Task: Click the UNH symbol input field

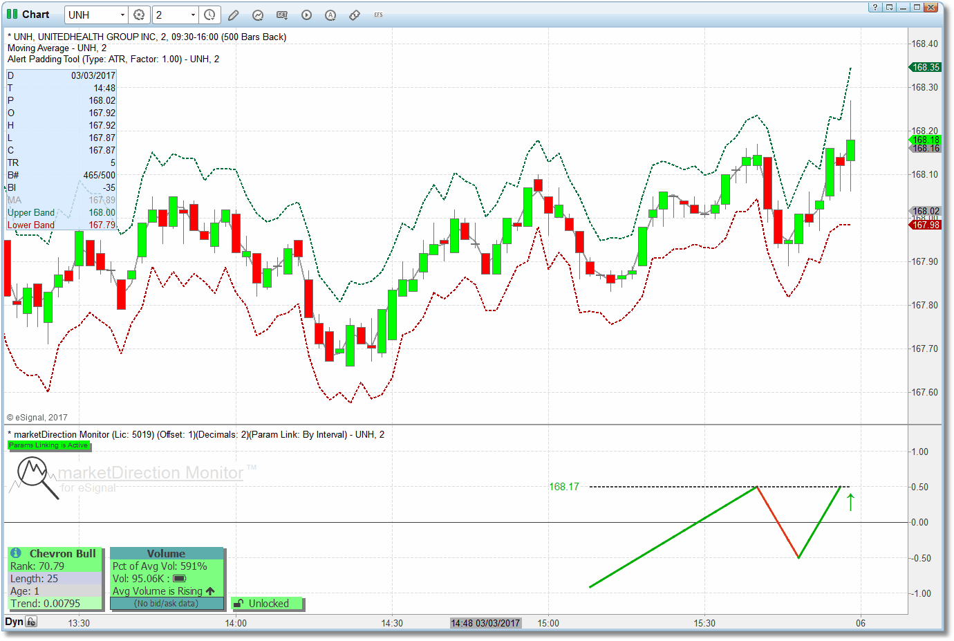Action: 92,15
